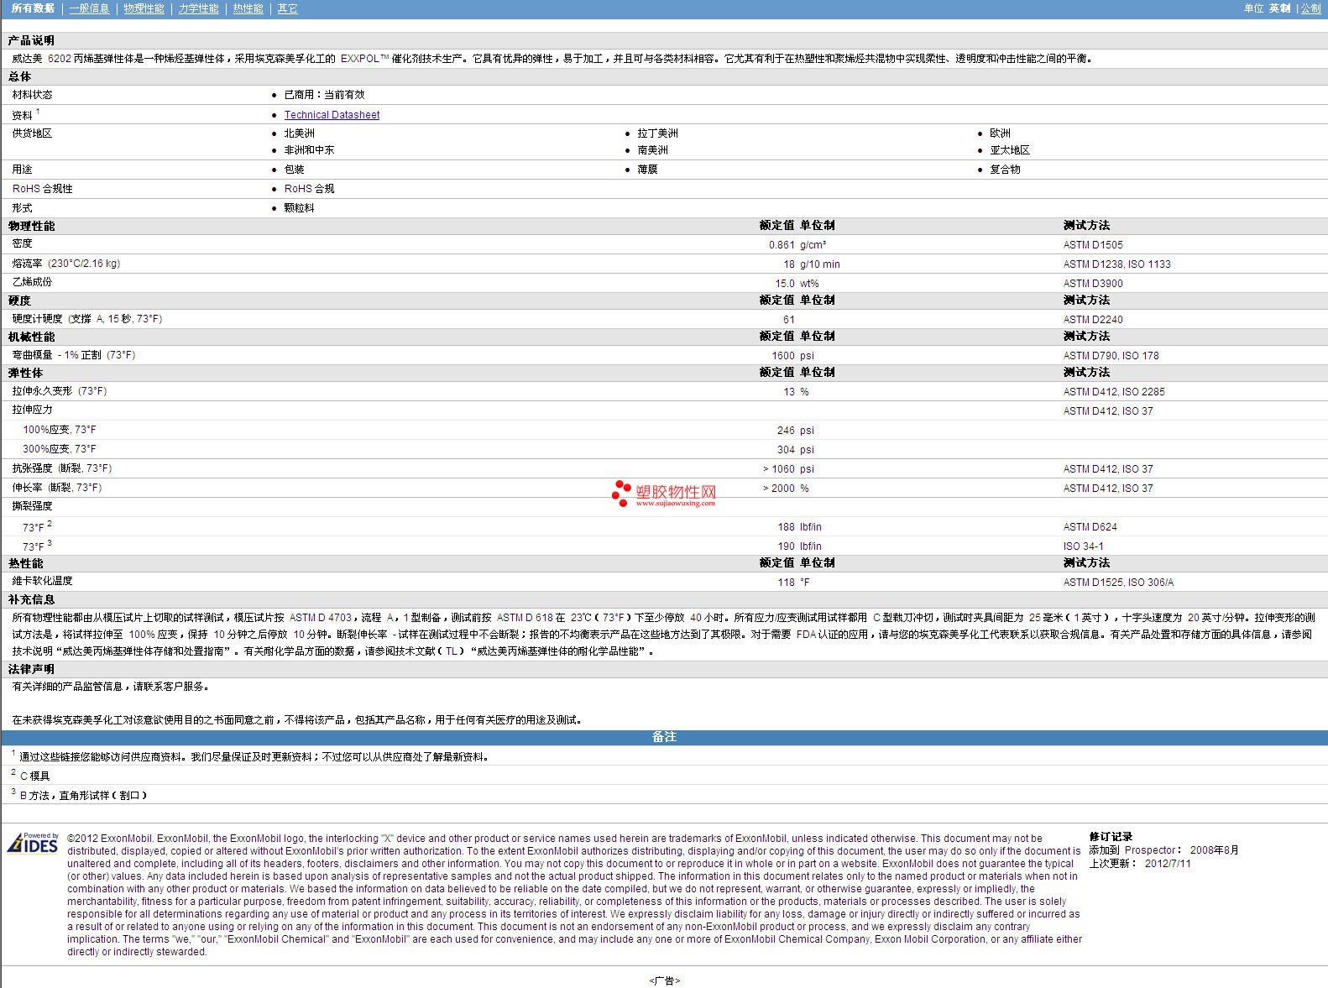Click the 复合物 usage entry
The height and width of the screenshot is (988, 1328).
1005,170
